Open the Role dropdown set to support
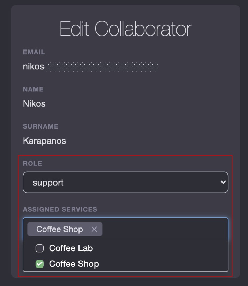Image resolution: width=248 pixels, height=286 pixels. tap(126, 182)
